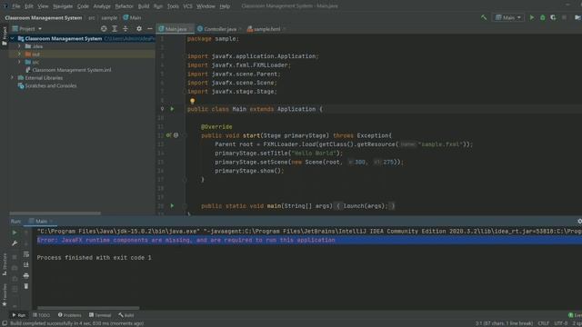
Task: Toggle scroll to end in Run console
Action: 26,264
